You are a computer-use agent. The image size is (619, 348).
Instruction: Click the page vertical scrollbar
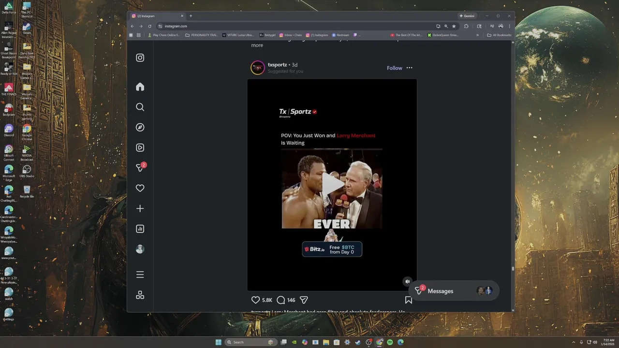pos(513,269)
